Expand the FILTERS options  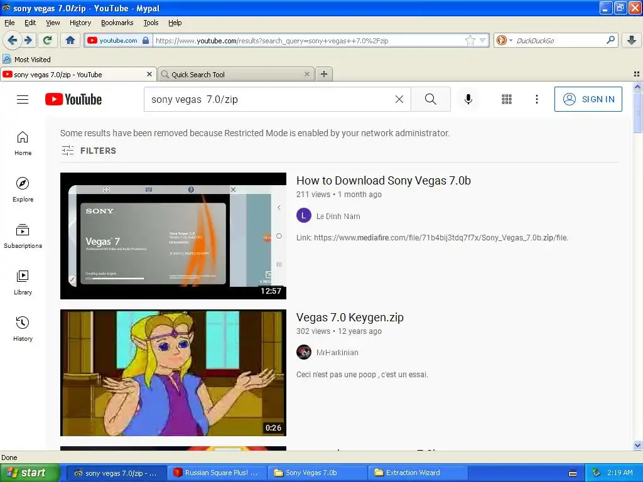[x=89, y=151]
